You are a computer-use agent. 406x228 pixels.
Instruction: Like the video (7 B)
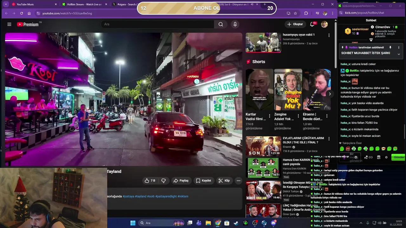(150, 180)
